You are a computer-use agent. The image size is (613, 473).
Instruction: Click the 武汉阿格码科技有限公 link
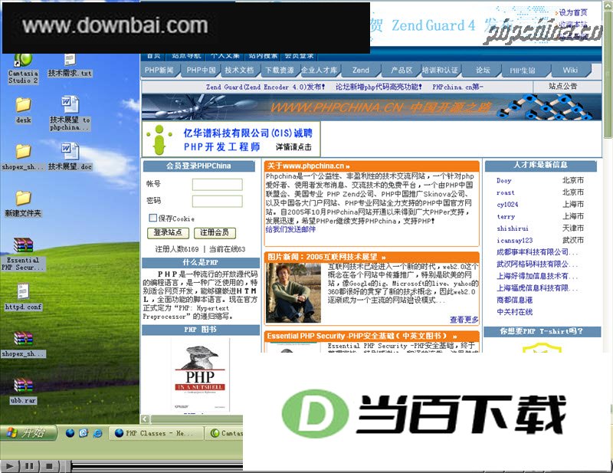(x=537, y=264)
